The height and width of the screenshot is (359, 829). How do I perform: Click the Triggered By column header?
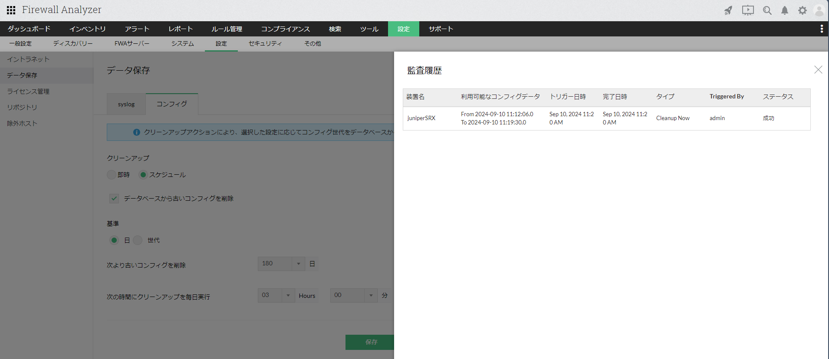[727, 97]
